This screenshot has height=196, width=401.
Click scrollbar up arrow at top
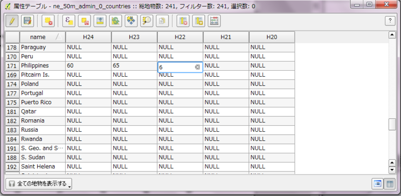point(392,35)
